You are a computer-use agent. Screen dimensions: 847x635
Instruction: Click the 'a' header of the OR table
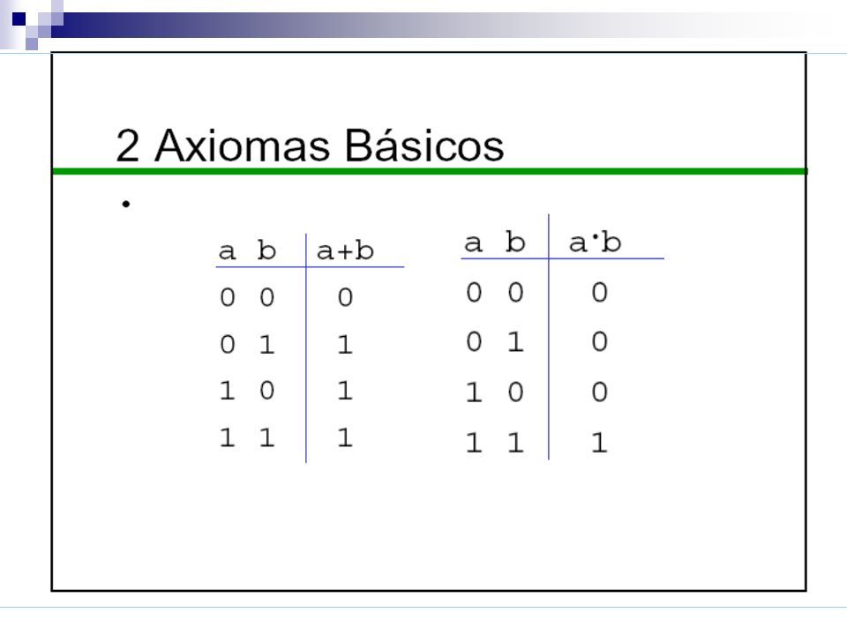pos(227,251)
